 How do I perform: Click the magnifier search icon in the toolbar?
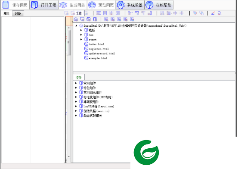[x=219, y=13]
